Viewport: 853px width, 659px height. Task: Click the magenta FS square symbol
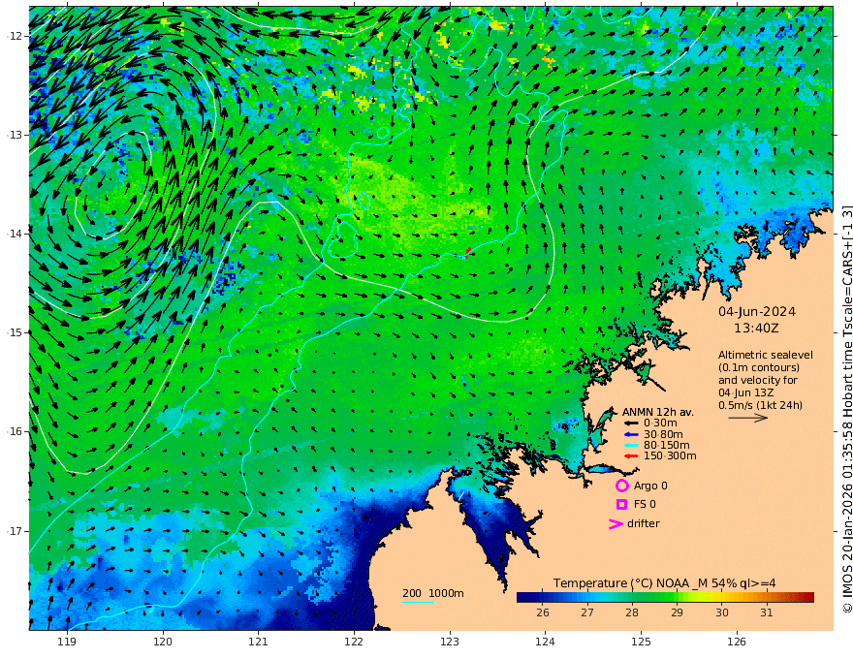point(621,505)
